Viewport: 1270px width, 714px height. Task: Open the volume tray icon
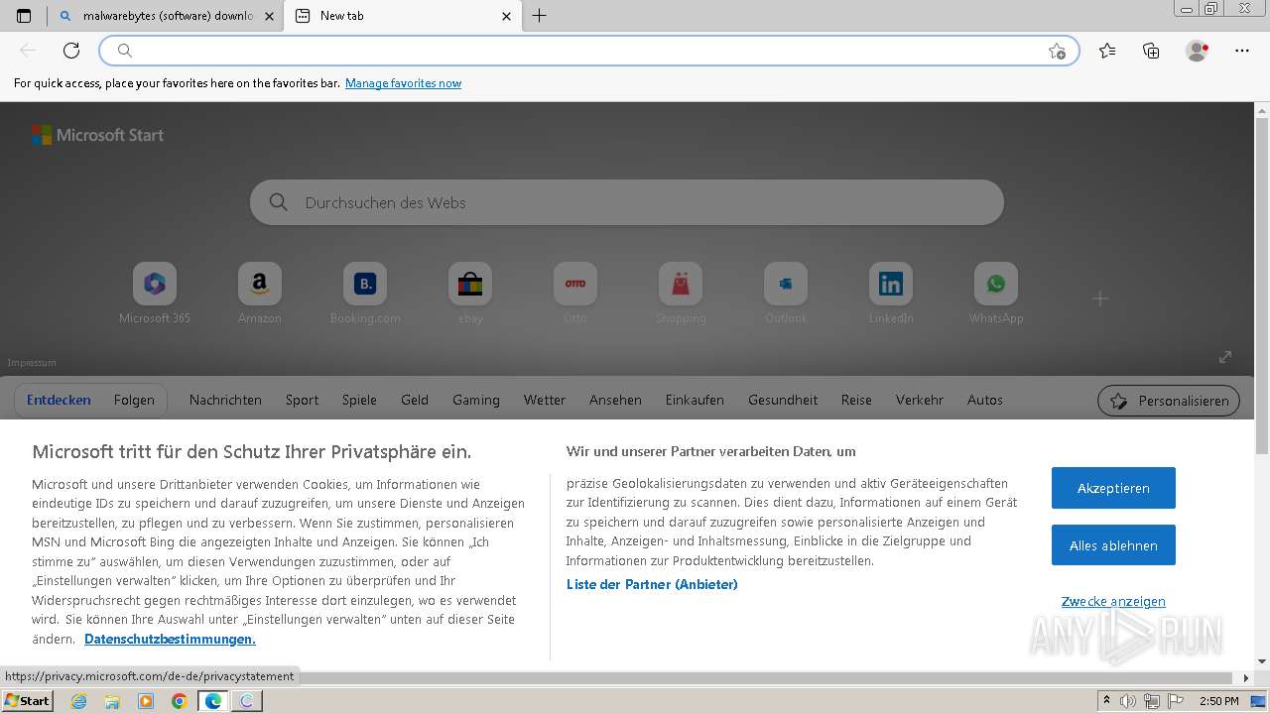[x=1128, y=701]
